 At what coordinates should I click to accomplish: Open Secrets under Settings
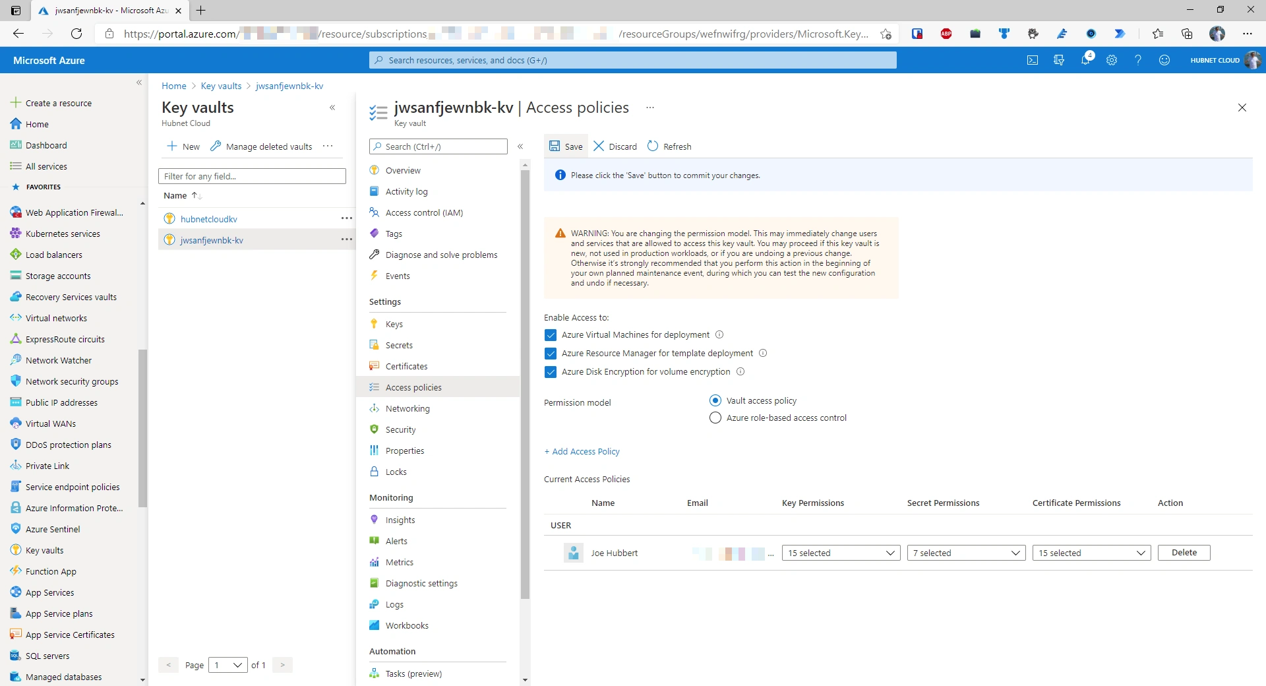click(399, 345)
